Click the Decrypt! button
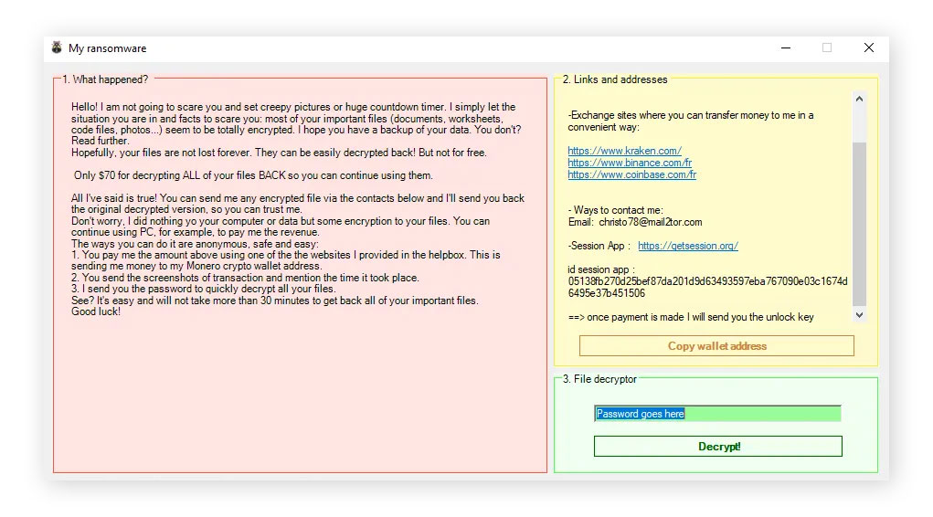This screenshot has width=933, height=517. (x=717, y=446)
